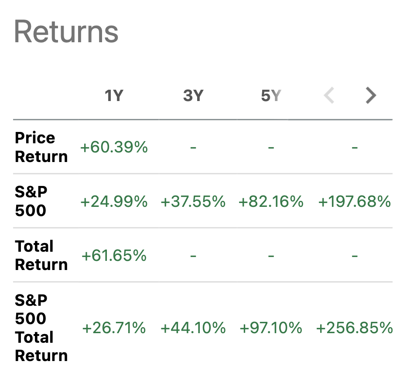Click the +197.68% S&P 500 value
The width and height of the screenshot is (417, 385).
point(355,202)
